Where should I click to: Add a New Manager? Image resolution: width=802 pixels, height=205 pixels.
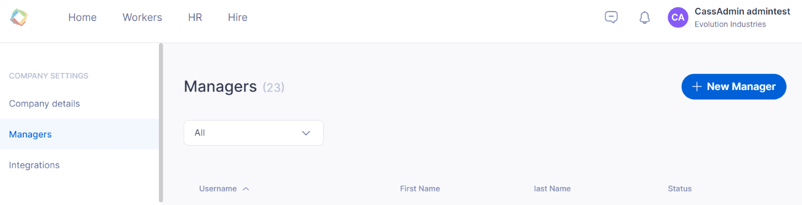[x=734, y=86]
